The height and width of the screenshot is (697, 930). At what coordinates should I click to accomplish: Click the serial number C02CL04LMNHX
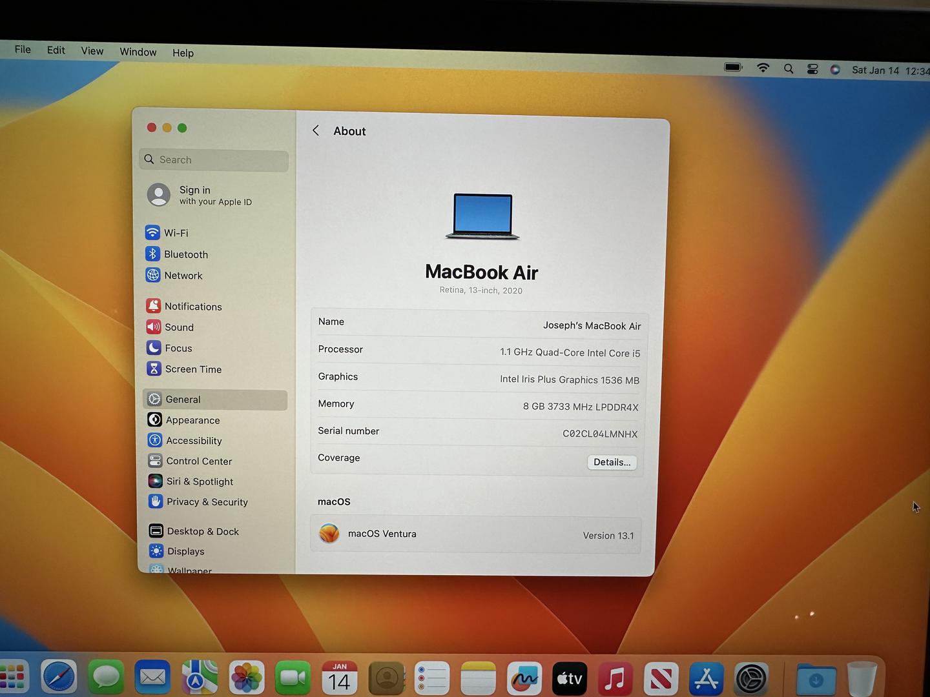pyautogui.click(x=600, y=434)
